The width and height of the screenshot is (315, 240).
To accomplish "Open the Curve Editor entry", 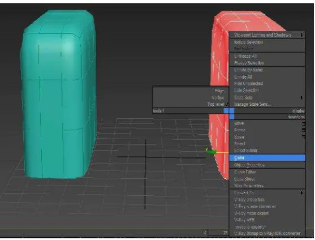I will pyautogui.click(x=245, y=172).
